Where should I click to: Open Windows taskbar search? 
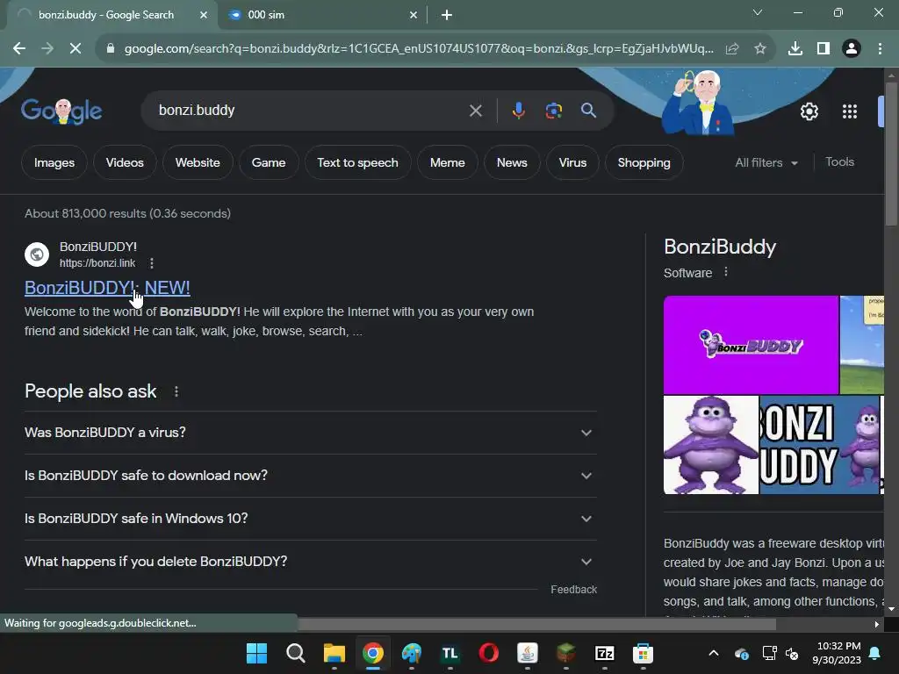(x=295, y=653)
